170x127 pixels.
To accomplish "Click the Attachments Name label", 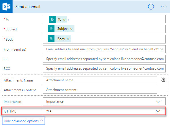I will 18,80.
